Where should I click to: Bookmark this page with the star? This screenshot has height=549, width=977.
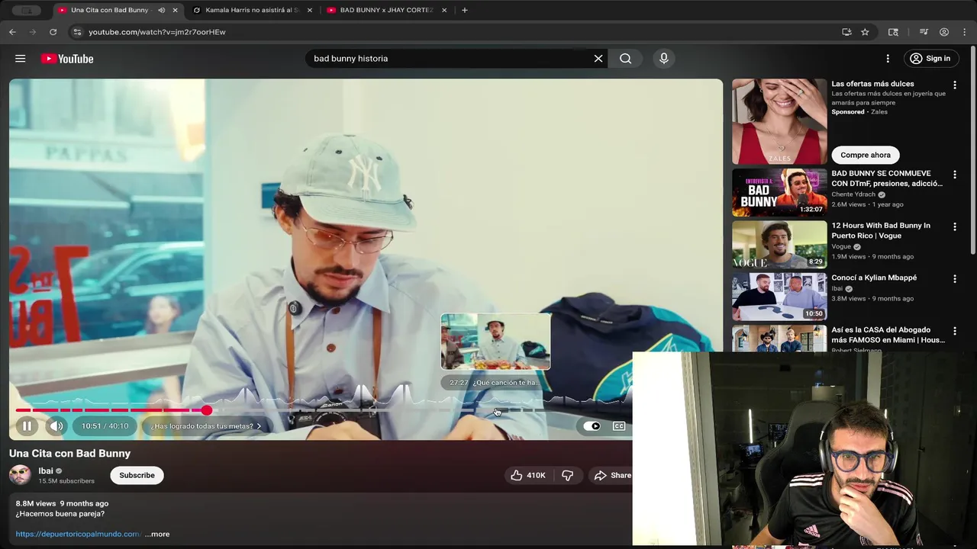tap(865, 32)
